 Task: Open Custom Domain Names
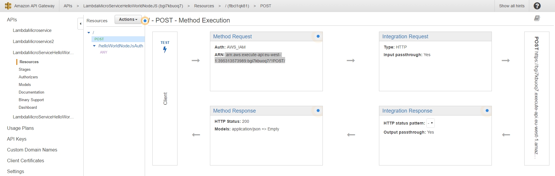coord(32,150)
